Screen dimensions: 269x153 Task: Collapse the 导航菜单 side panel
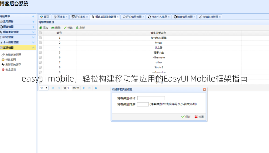[33, 17]
